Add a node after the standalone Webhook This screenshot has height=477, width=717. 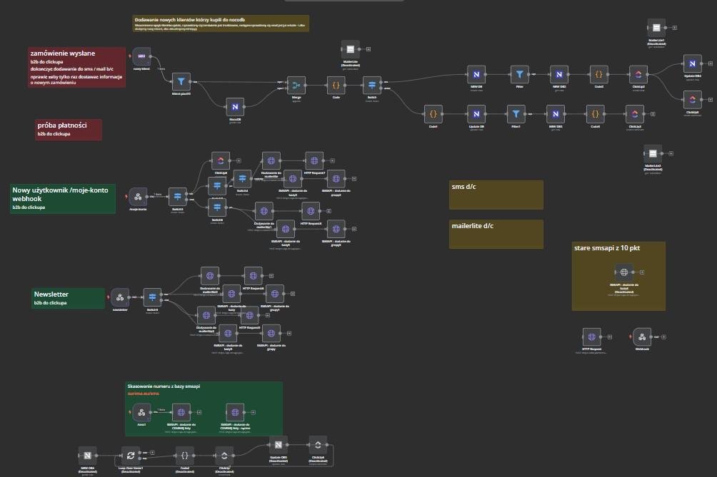[663, 337]
